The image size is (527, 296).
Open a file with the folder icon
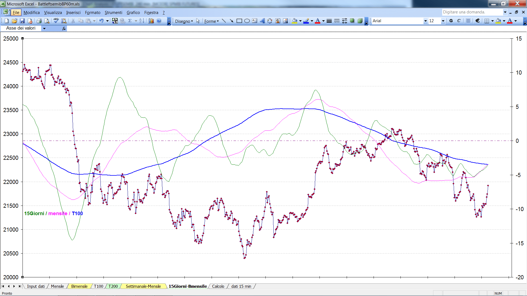click(x=15, y=21)
